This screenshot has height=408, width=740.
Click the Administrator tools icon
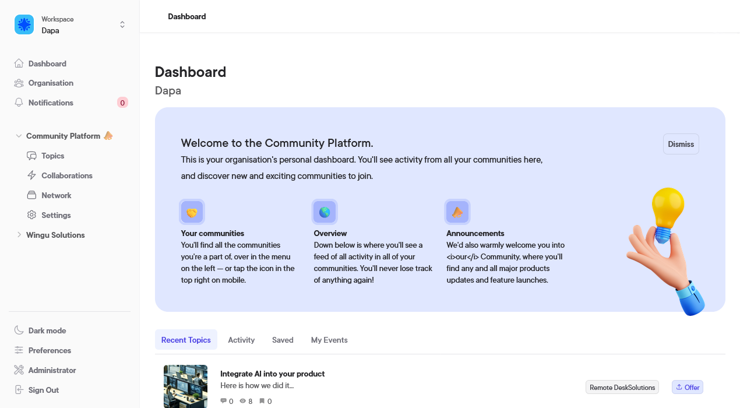[19, 370]
